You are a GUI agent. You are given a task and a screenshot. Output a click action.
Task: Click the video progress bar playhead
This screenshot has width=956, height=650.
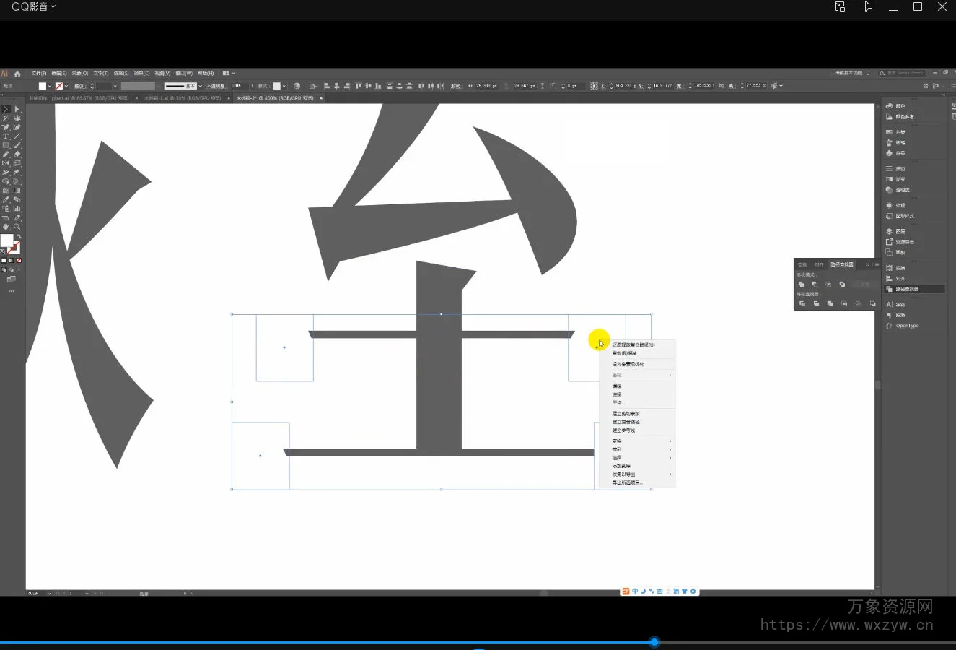coord(654,642)
